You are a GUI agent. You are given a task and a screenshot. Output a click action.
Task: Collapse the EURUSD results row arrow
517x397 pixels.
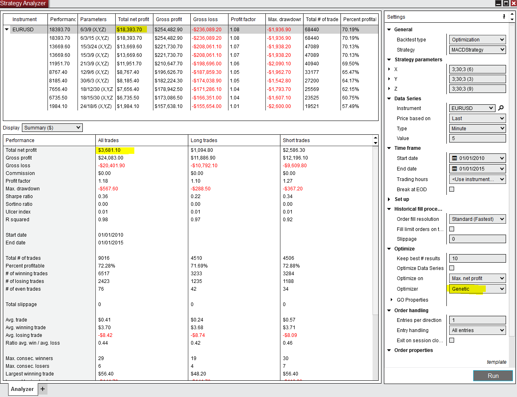tap(6, 30)
